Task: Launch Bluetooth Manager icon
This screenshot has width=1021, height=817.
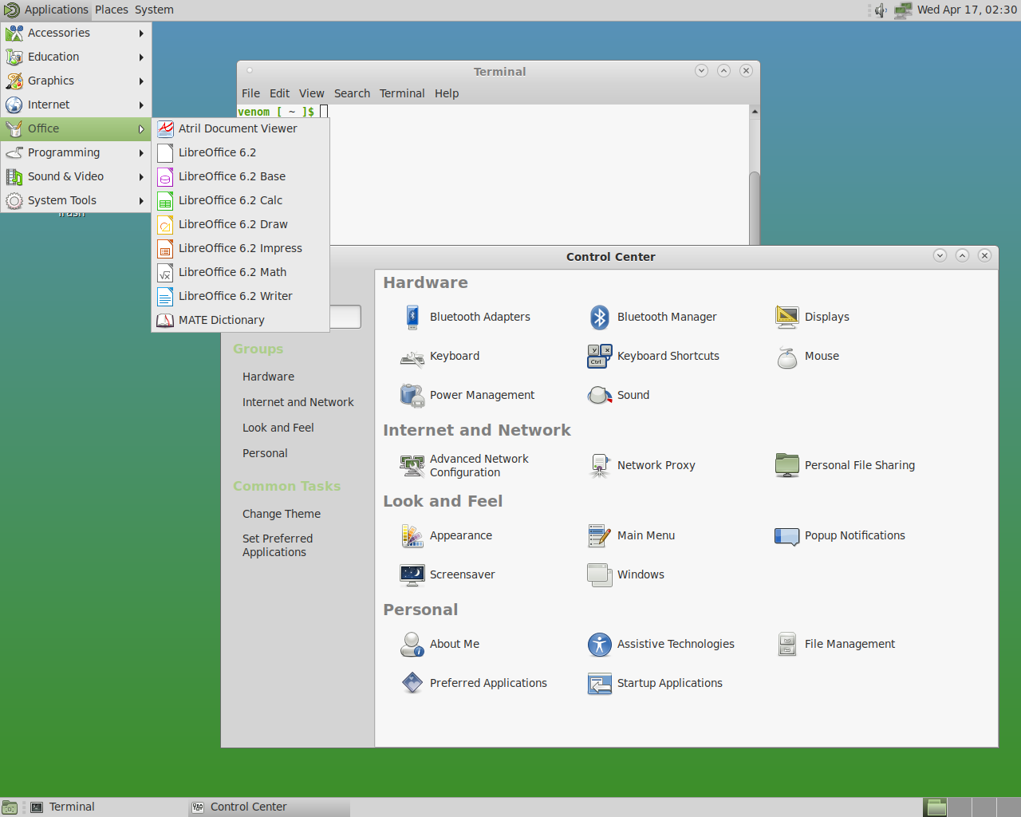Action: (600, 317)
